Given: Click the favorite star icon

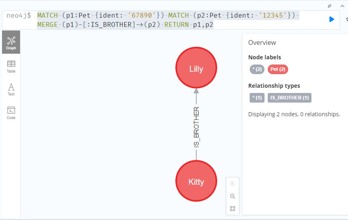Looking at the screenshot, I should pos(347,19).
